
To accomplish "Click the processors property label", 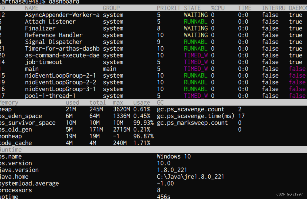I will coord(16,190).
